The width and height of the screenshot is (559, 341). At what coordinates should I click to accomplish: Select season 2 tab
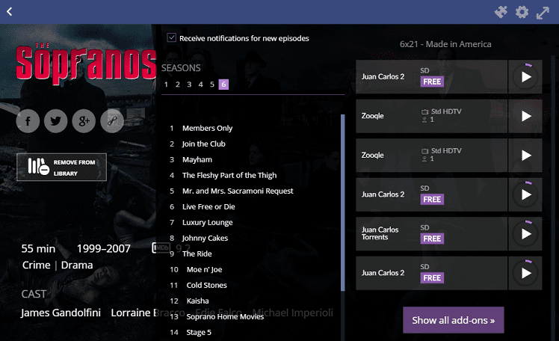point(178,85)
